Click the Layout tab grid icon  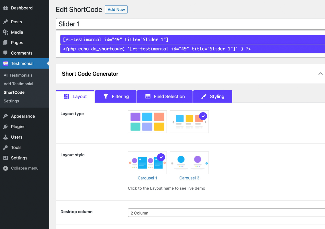(x=67, y=96)
